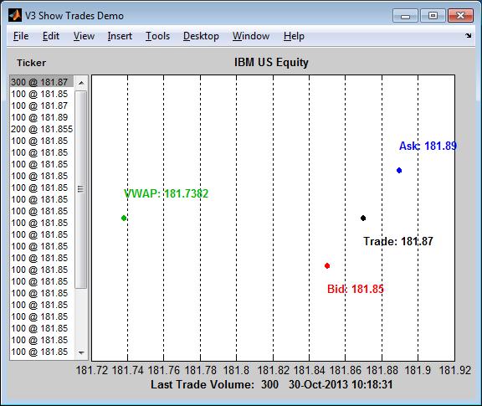Select the '300 @ 181.87' ticker entry
The width and height of the screenshot is (482, 406).
pos(42,82)
